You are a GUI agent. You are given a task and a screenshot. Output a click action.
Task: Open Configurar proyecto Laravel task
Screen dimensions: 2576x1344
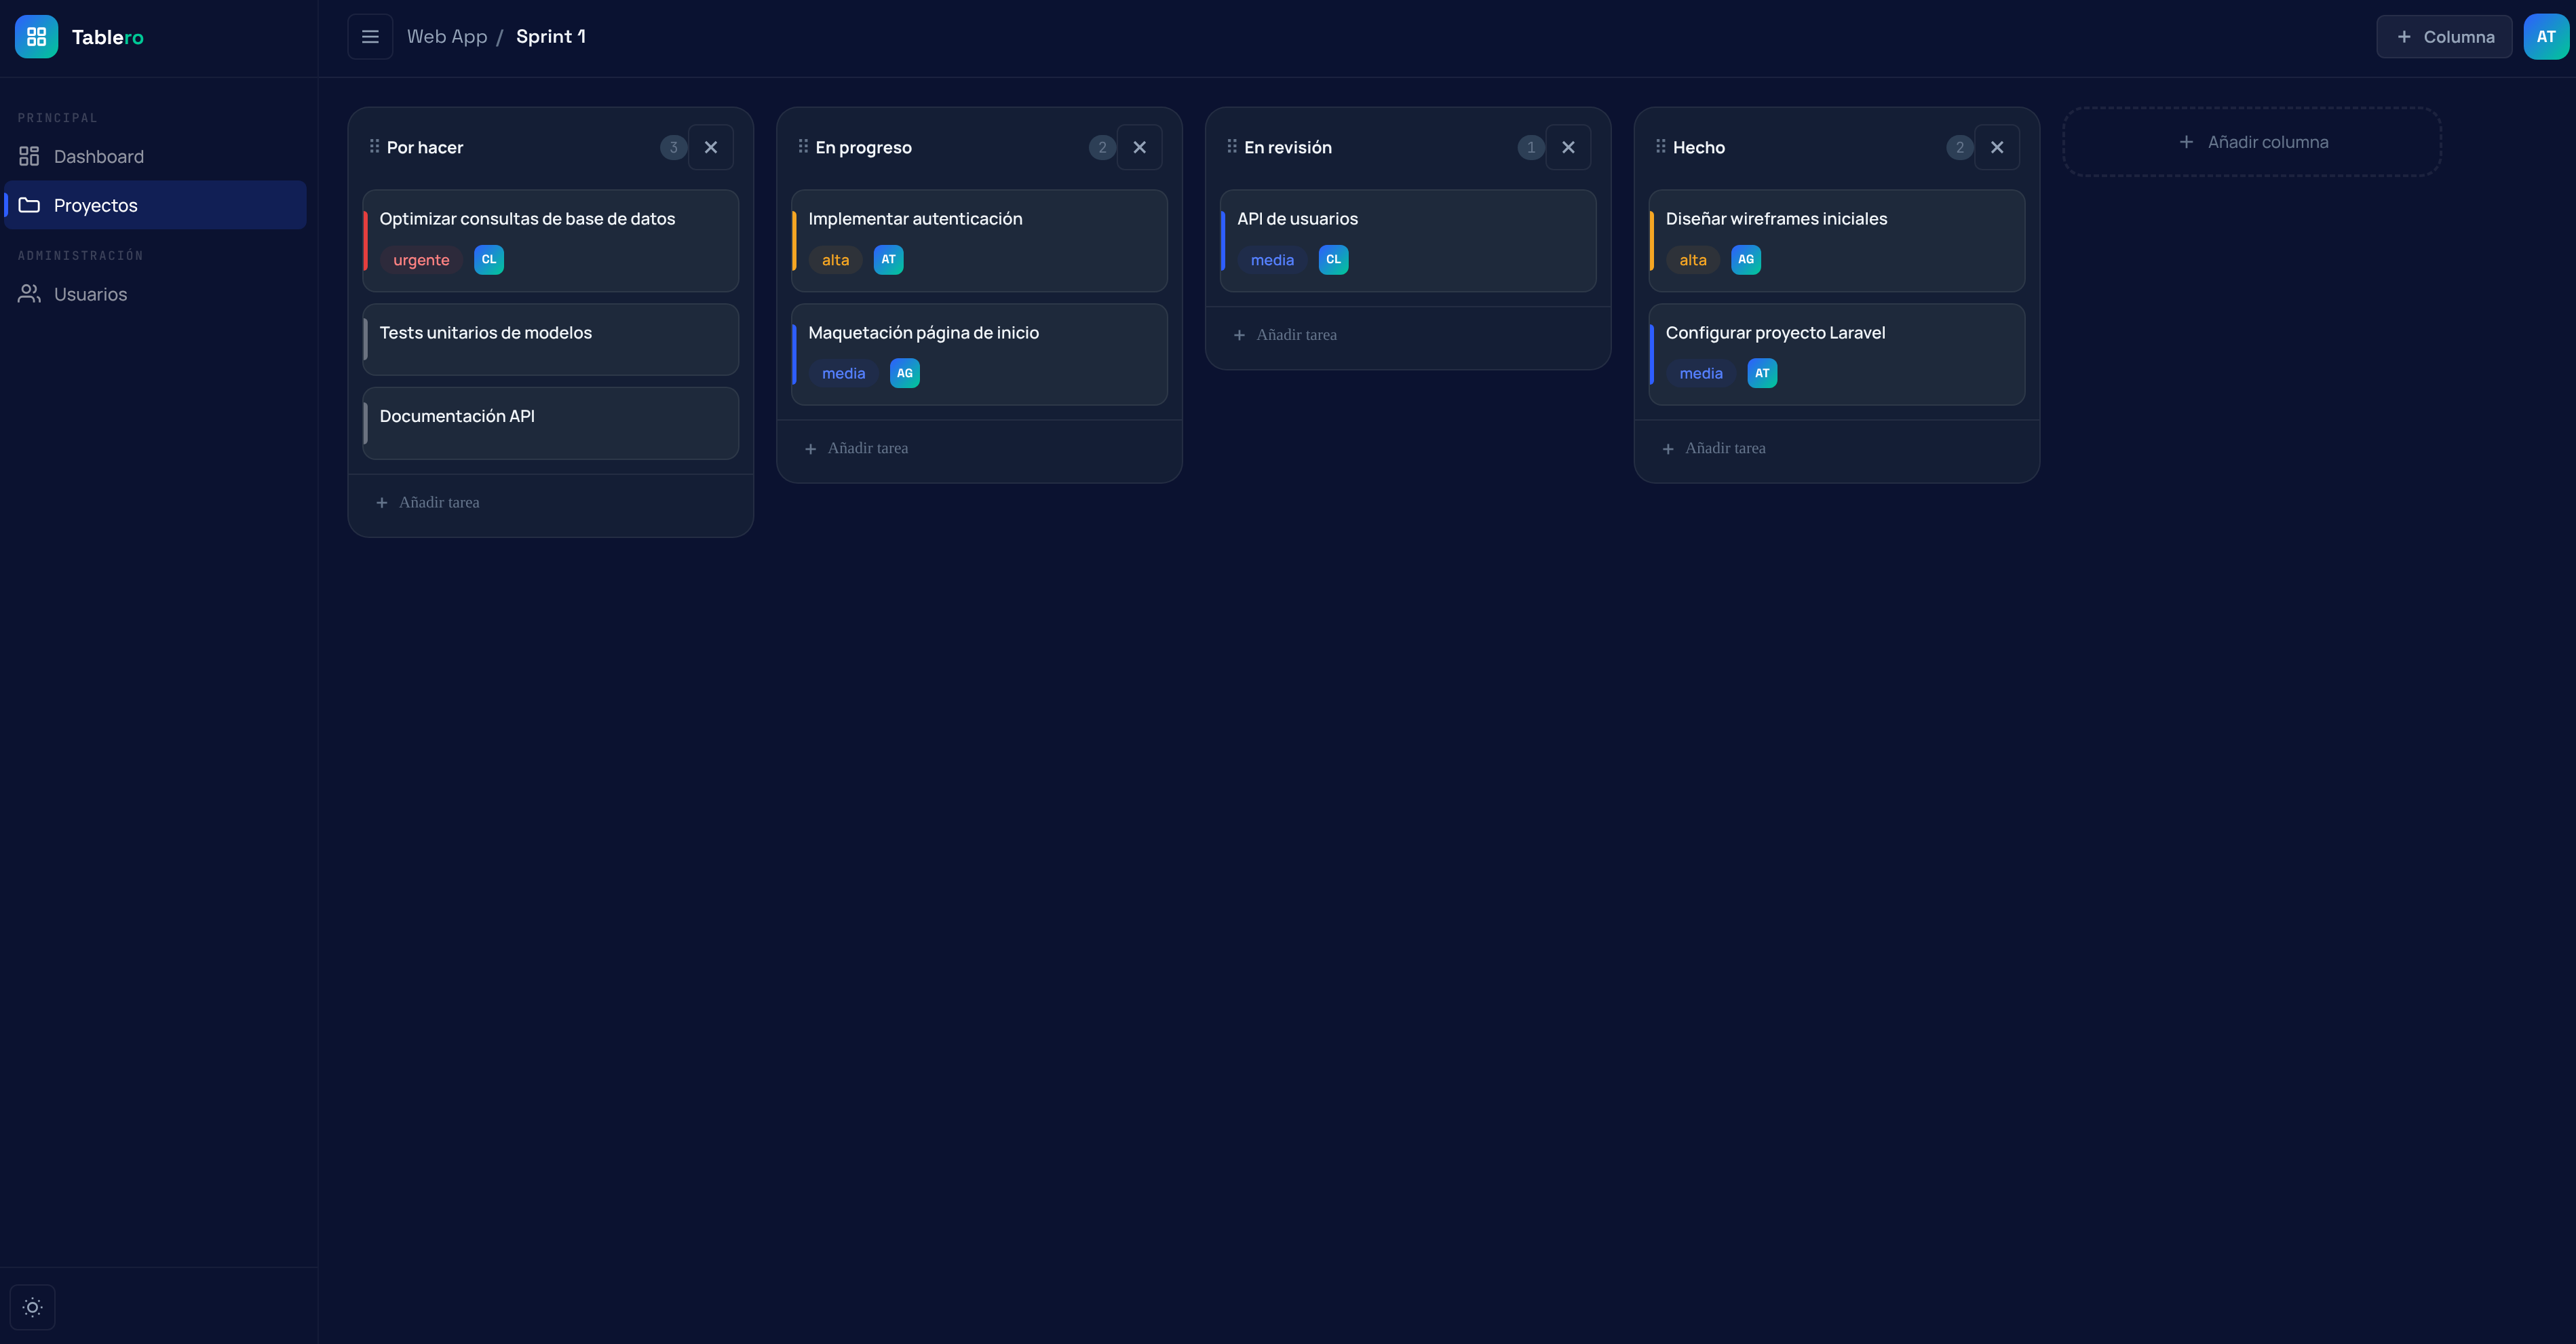[x=1837, y=355]
